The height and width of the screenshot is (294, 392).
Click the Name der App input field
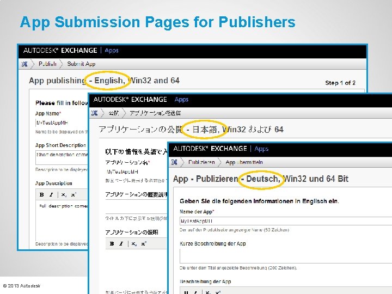pos(286,221)
